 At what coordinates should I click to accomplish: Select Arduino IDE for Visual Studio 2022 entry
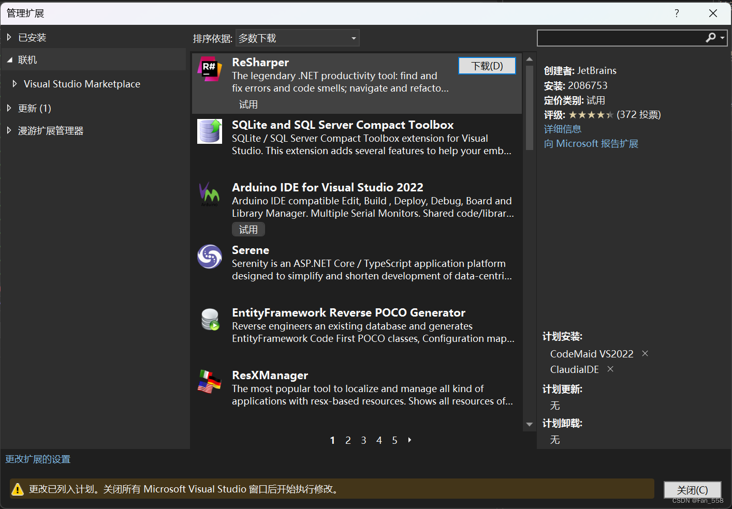pos(357,207)
